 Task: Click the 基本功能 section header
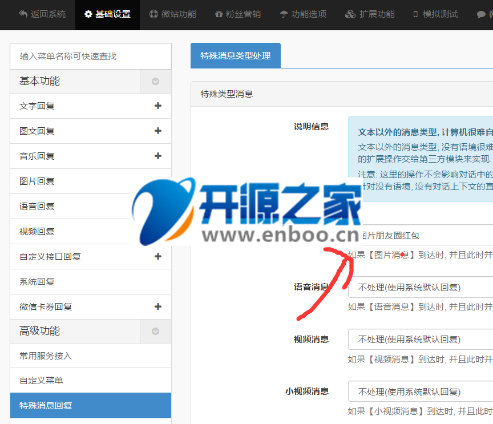(75, 82)
